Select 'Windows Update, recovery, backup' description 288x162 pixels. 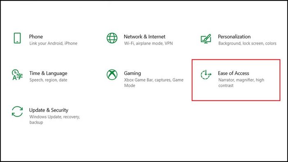pyautogui.click(x=55, y=119)
